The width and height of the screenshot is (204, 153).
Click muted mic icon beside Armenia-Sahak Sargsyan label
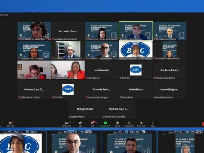87,97
